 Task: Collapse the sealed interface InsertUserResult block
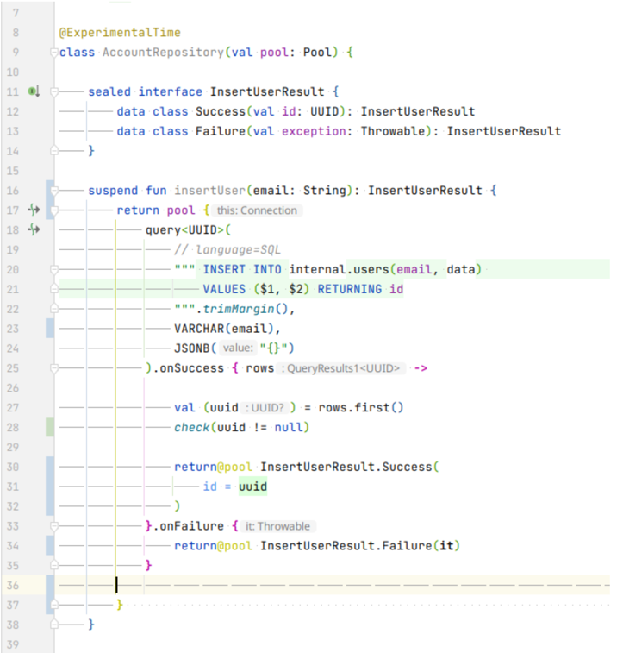tap(54, 91)
